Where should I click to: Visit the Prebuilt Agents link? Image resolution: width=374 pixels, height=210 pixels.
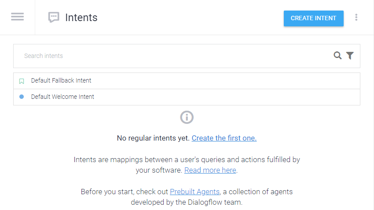tap(194, 192)
